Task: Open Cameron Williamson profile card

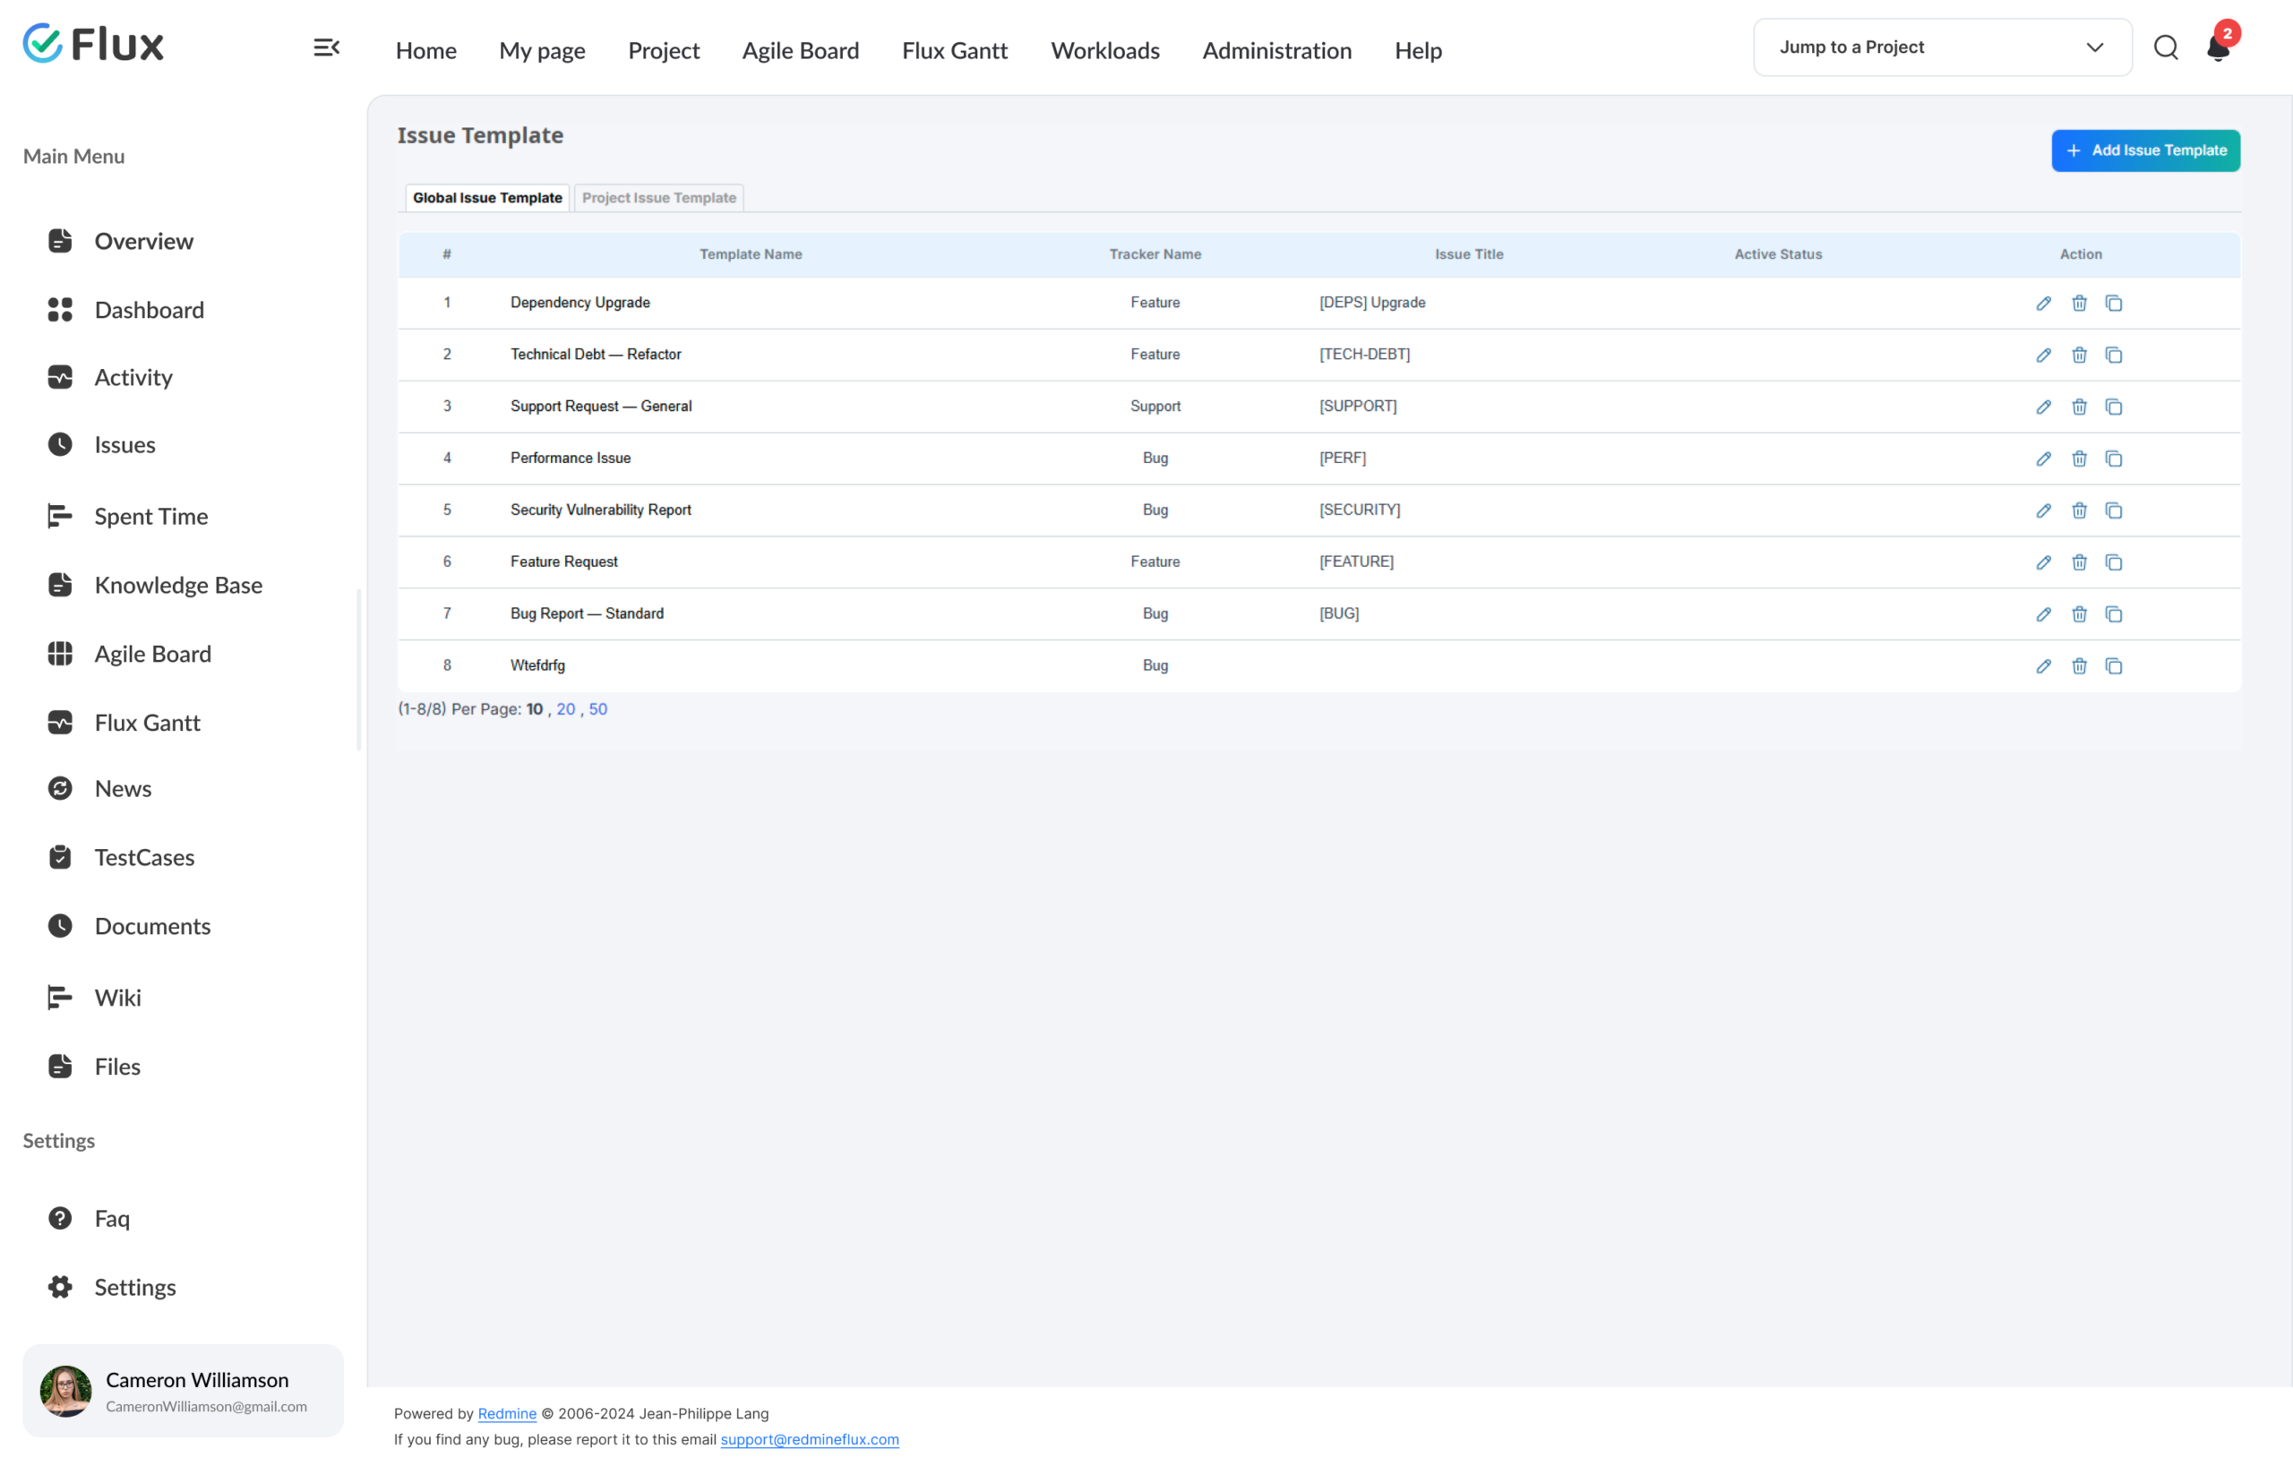Action: point(183,1391)
